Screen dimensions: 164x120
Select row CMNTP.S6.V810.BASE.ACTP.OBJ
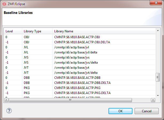pyautogui.click(x=80, y=37)
